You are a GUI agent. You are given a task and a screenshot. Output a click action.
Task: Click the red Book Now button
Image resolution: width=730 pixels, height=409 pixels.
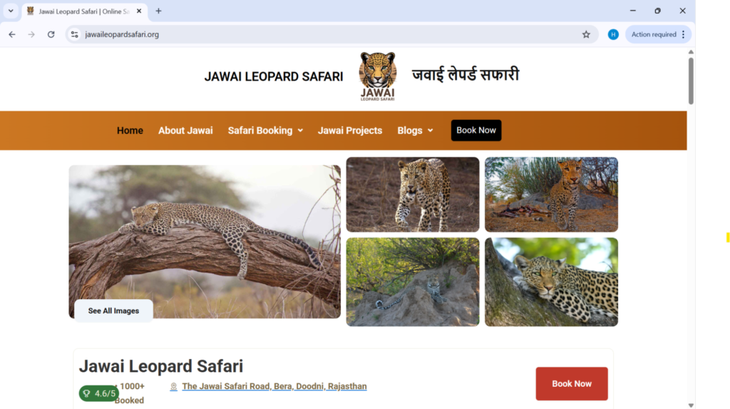(x=571, y=384)
